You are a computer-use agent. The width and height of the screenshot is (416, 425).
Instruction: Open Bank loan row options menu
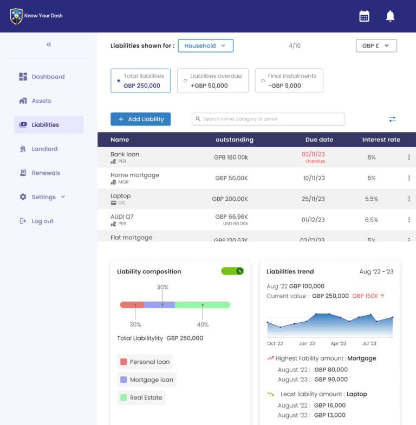[x=409, y=158]
